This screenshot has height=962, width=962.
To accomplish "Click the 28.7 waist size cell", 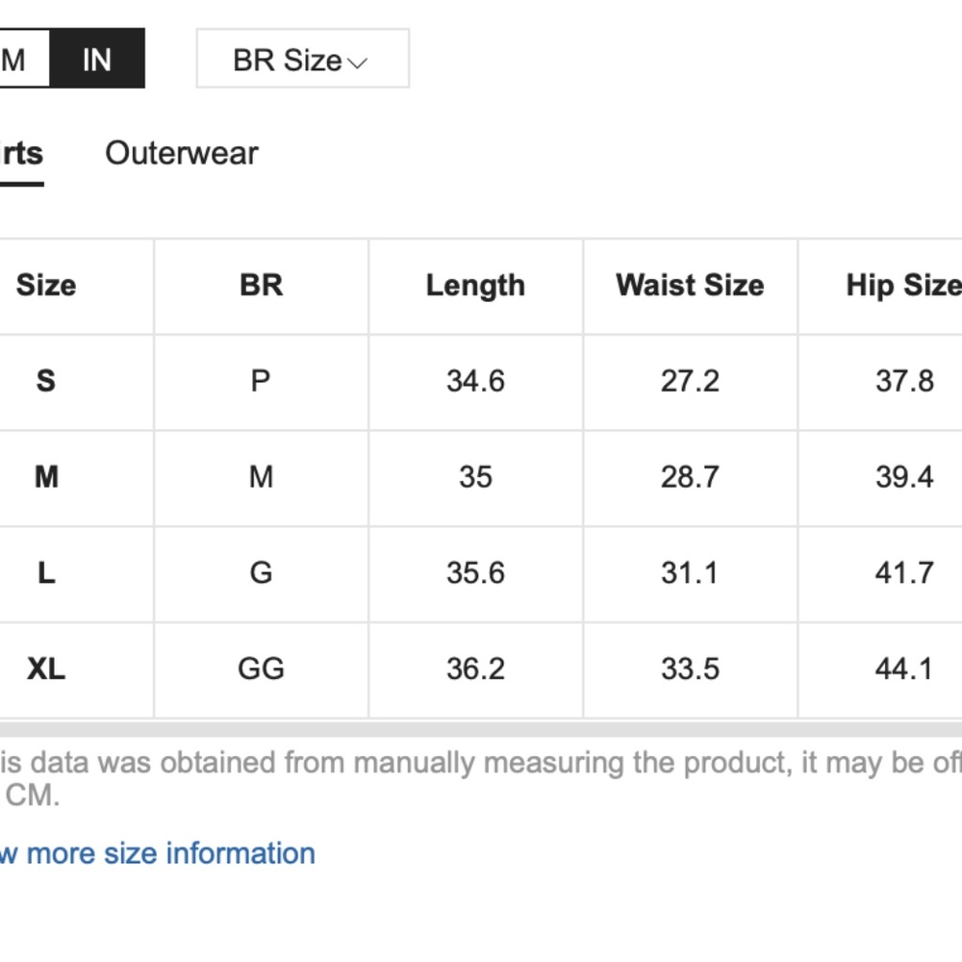I will click(690, 477).
